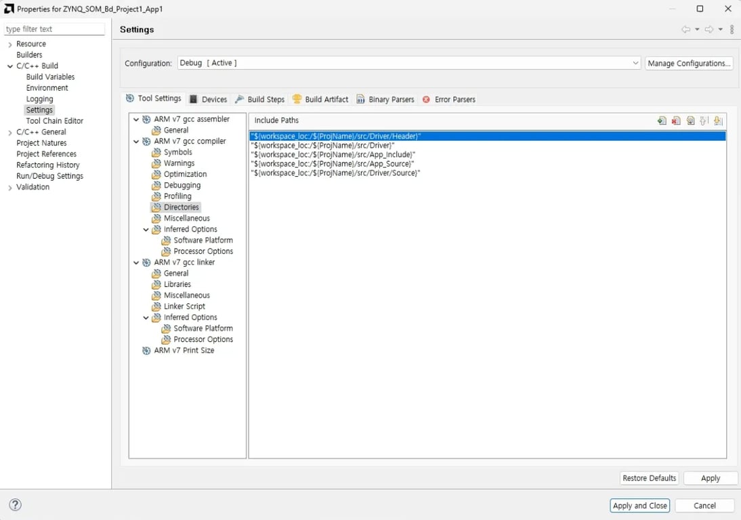Select the src/Driver}" include path
741x520 pixels.
tap(322, 146)
